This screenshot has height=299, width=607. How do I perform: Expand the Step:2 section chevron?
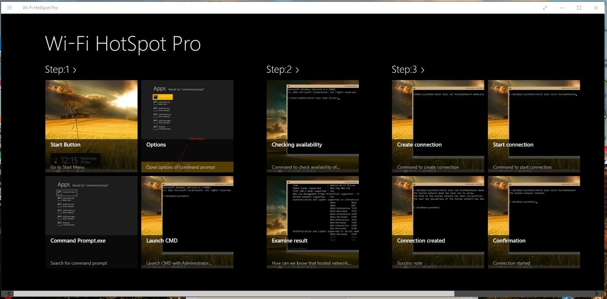point(297,70)
